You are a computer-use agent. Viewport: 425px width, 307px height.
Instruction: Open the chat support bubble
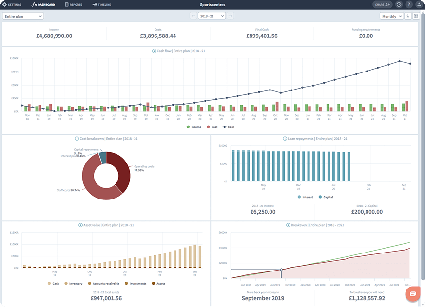pos(413,294)
